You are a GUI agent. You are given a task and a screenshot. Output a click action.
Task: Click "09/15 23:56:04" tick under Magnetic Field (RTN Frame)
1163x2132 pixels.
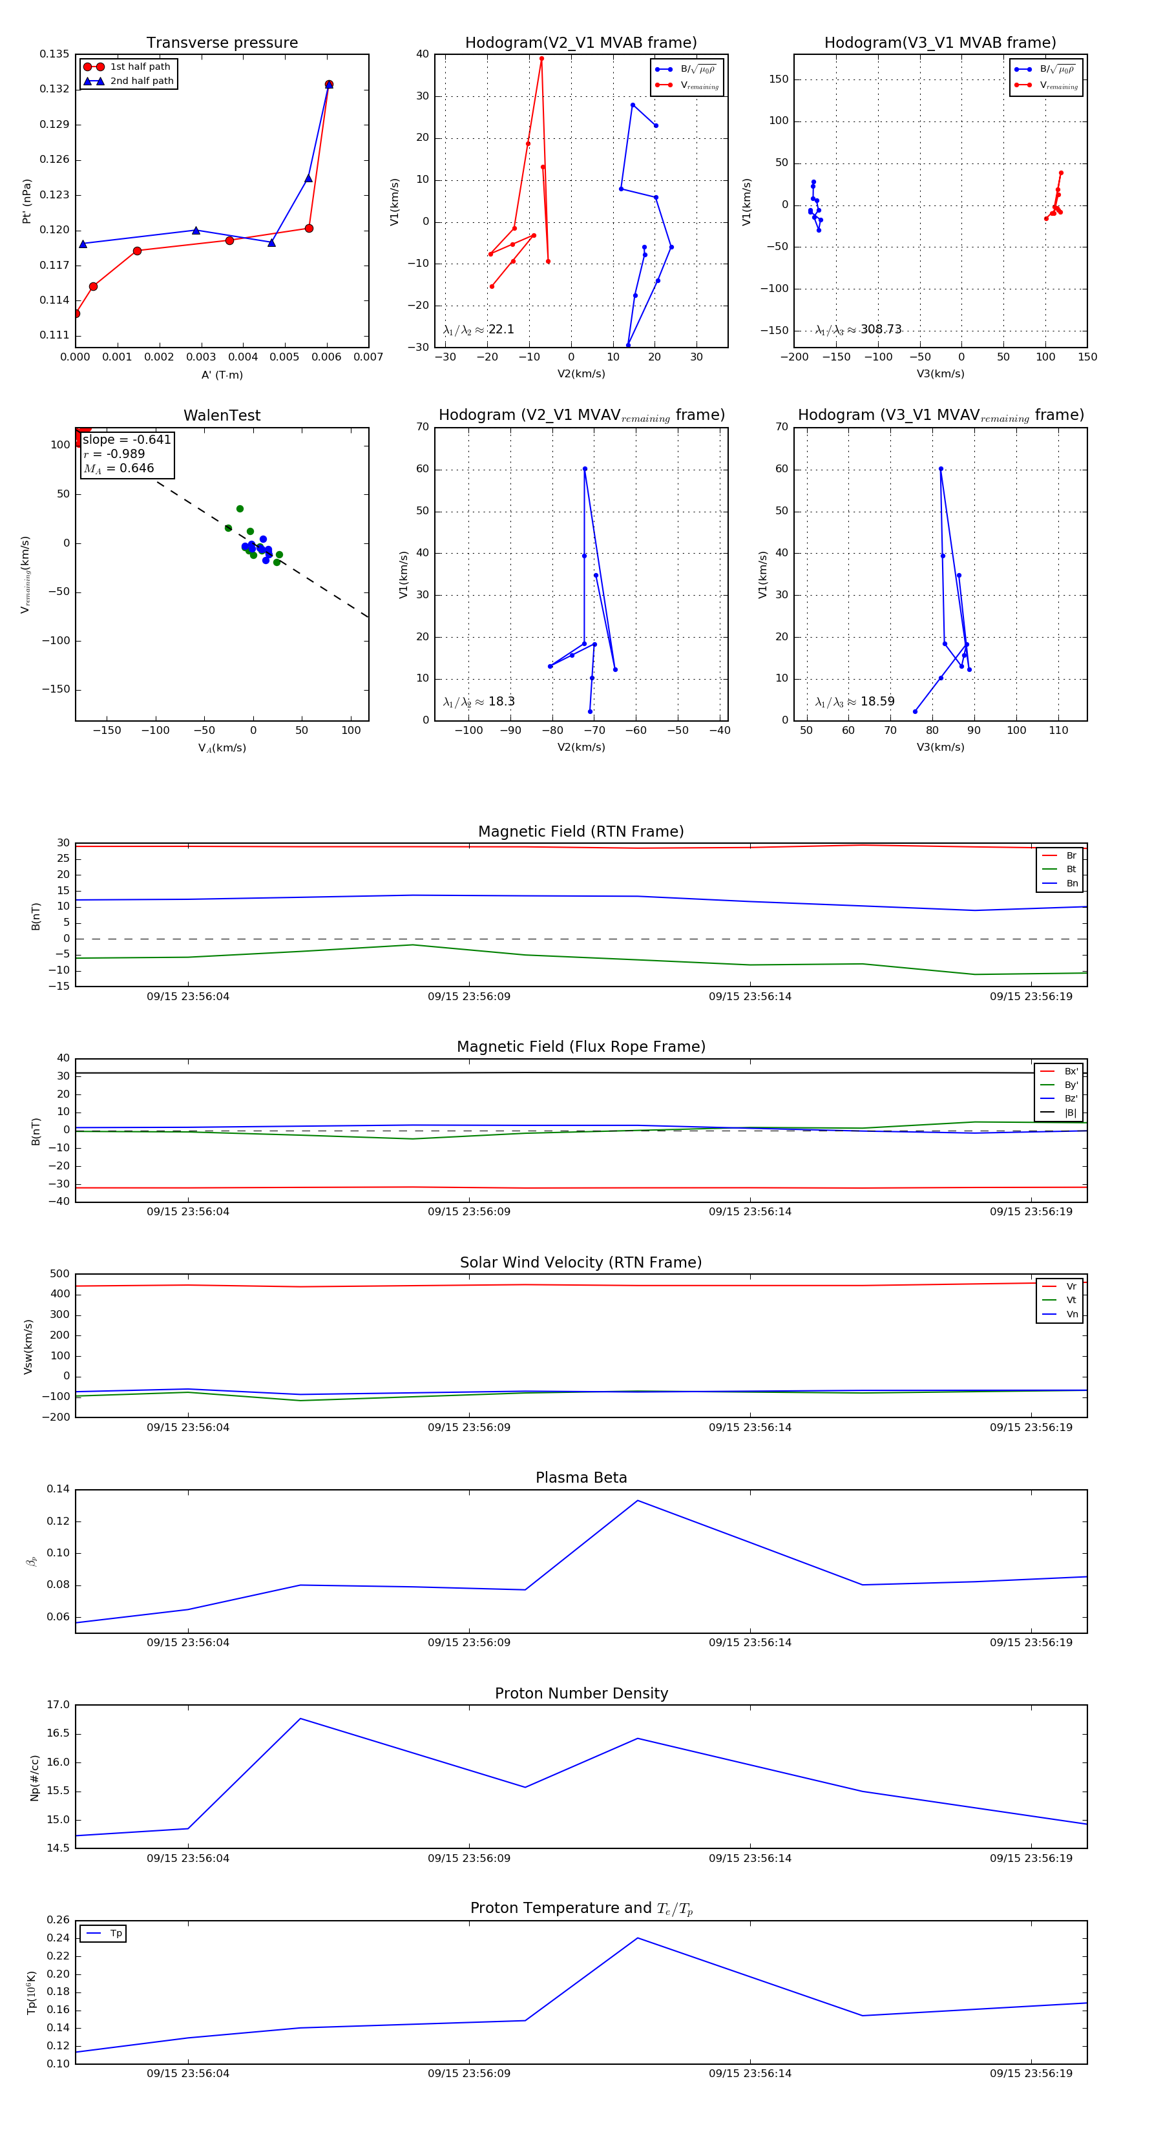click(x=188, y=996)
